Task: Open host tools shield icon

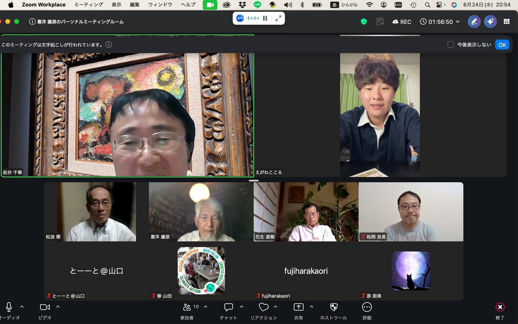Action: (334, 307)
